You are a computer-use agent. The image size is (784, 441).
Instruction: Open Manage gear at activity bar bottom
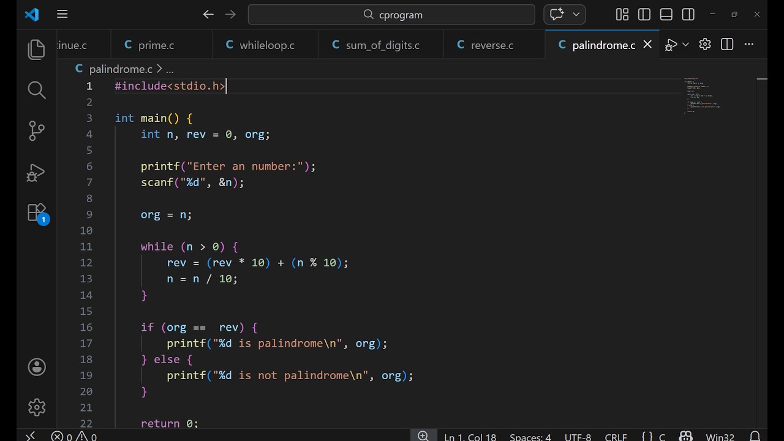click(37, 407)
